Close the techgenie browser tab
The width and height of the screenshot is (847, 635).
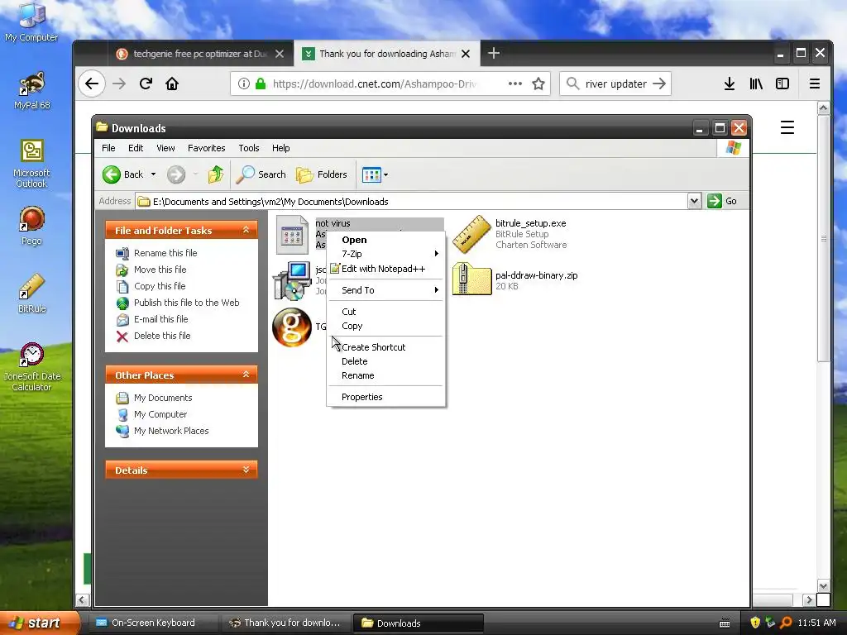[x=280, y=54]
